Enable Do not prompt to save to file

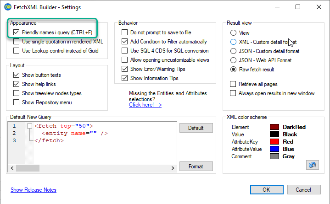pyautogui.click(x=124, y=32)
